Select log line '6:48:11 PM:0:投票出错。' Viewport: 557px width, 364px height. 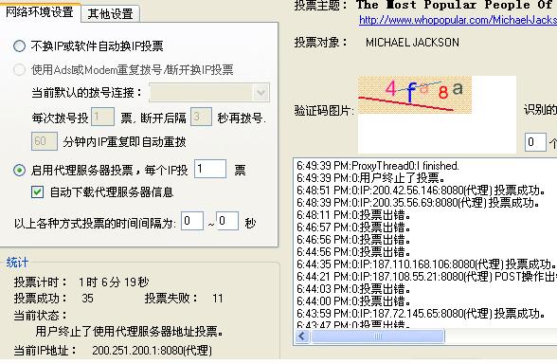click(x=354, y=215)
